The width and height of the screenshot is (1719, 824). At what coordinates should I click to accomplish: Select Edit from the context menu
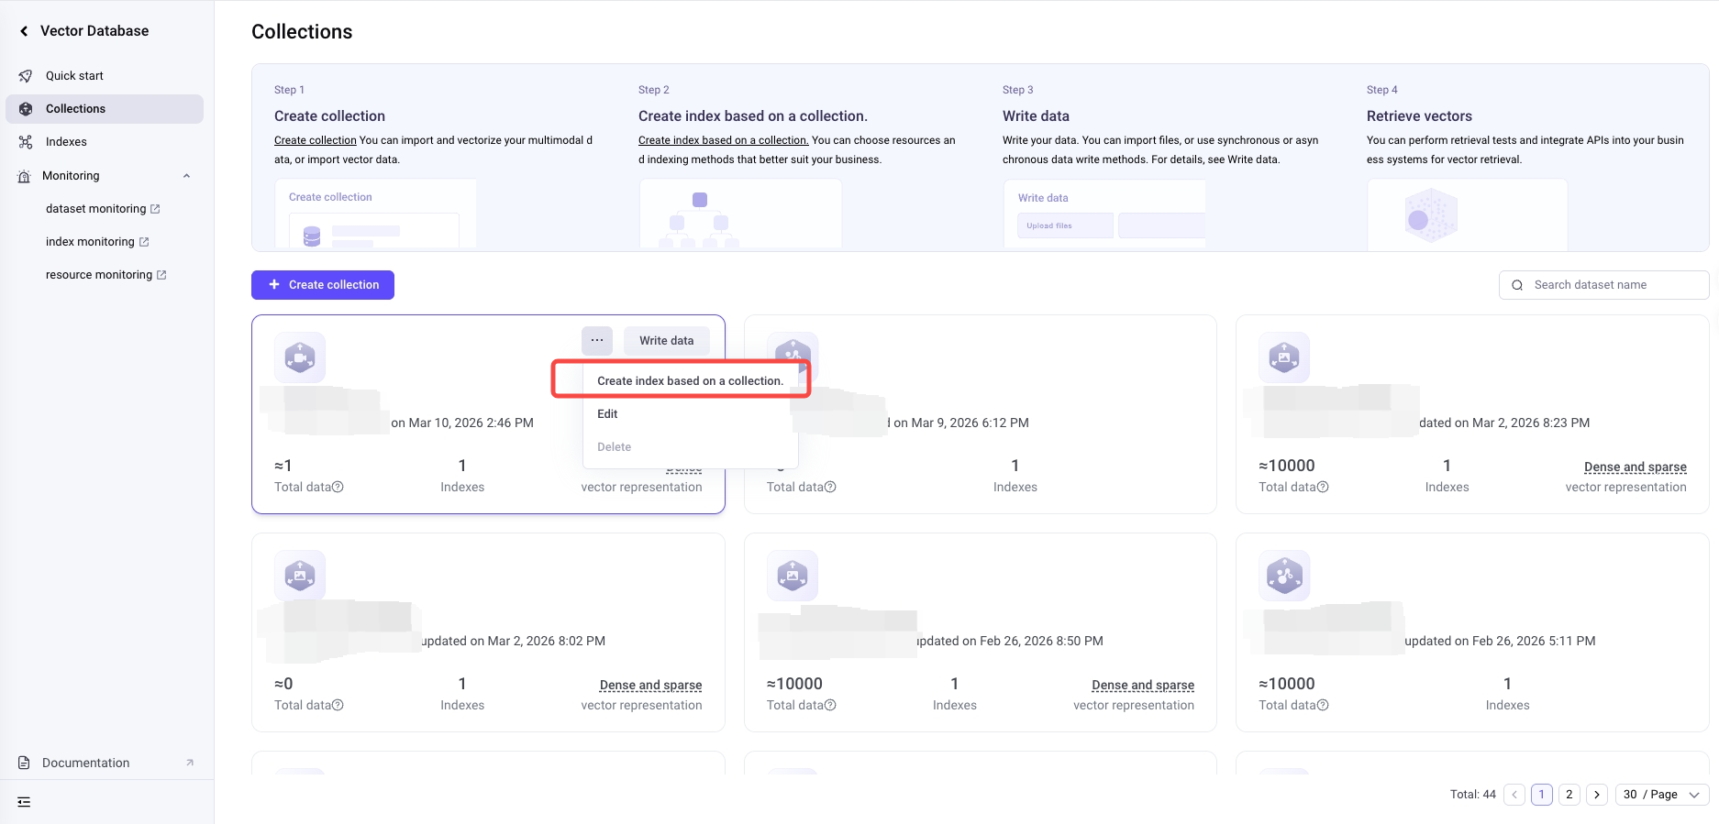pos(607,414)
